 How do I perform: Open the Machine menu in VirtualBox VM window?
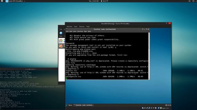[69, 27]
